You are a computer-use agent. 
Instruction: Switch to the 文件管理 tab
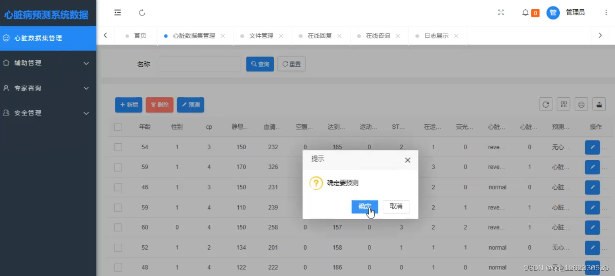click(261, 36)
